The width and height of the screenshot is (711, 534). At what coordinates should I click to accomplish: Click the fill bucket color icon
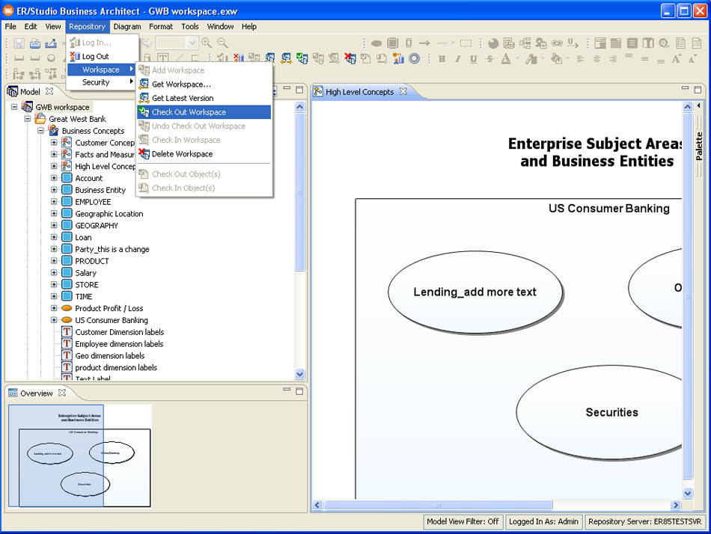tap(556, 58)
